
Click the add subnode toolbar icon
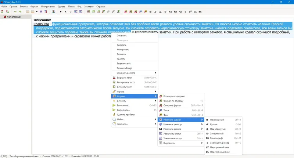7,12
